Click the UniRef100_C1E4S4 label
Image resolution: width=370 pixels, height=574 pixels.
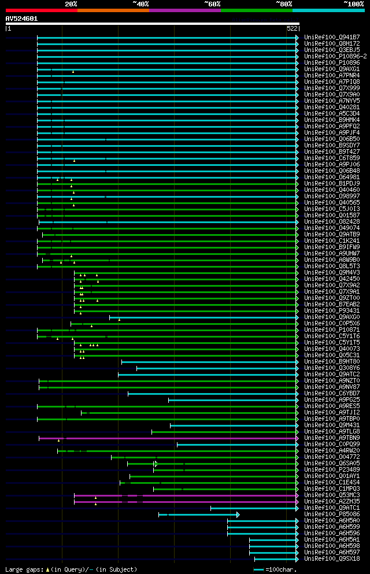332,483
